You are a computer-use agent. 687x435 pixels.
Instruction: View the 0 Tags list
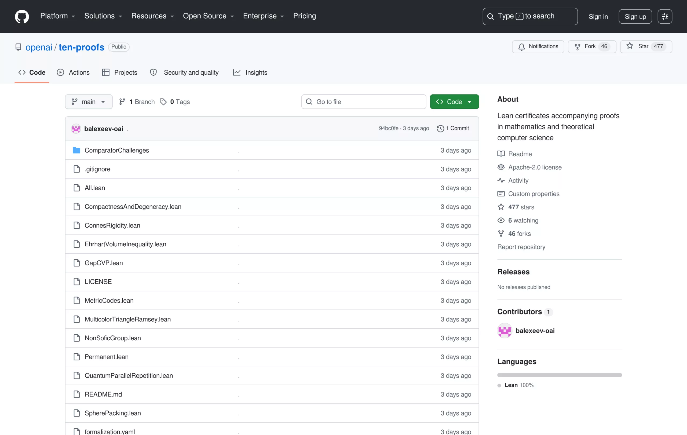tap(175, 102)
